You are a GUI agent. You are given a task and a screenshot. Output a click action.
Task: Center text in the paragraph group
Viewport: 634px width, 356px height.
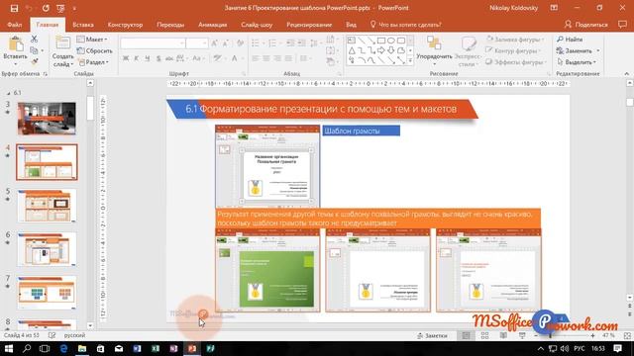coord(266,58)
